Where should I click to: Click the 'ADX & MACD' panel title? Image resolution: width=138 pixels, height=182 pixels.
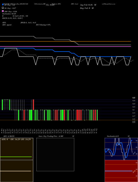point(9,136)
